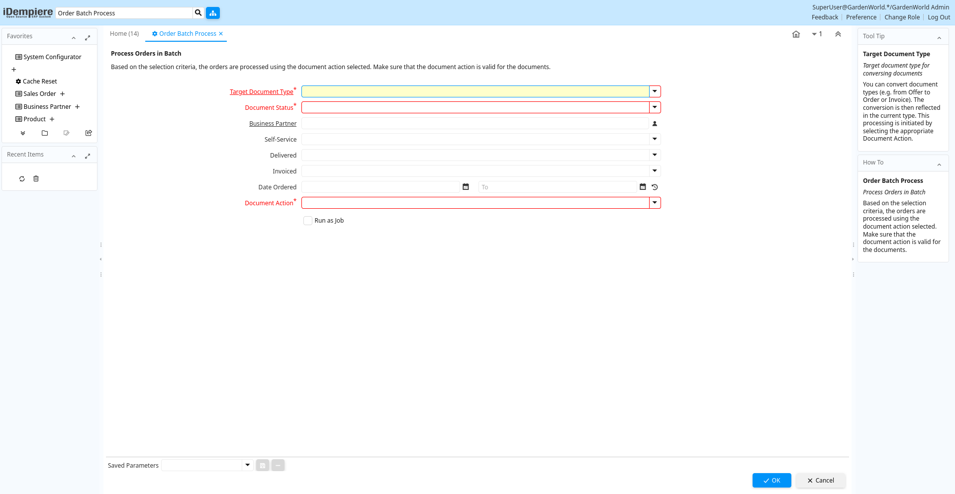955x494 pixels.
Task: Collapse the Tool Tip panel
Action: 939,38
